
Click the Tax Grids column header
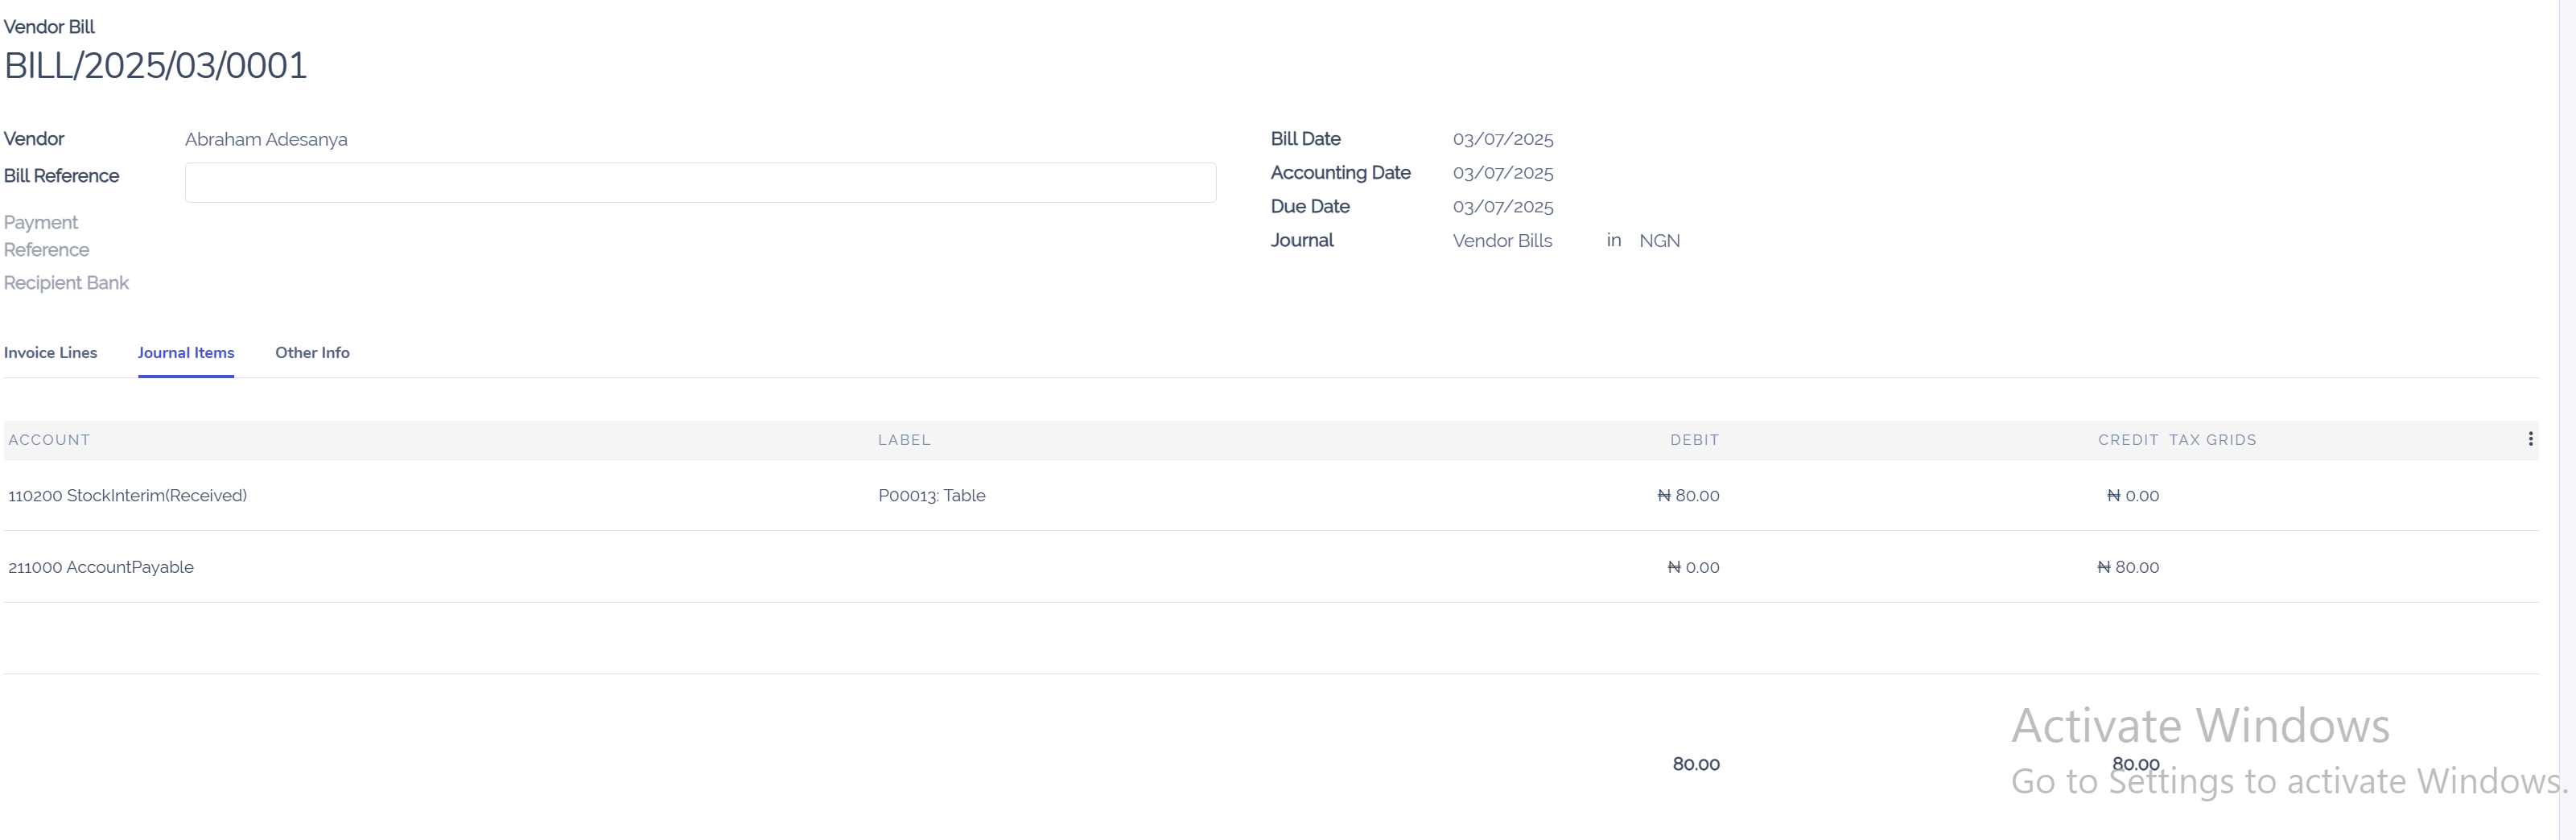tap(2212, 440)
